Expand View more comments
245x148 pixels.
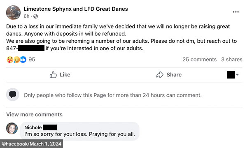[x=34, y=114]
